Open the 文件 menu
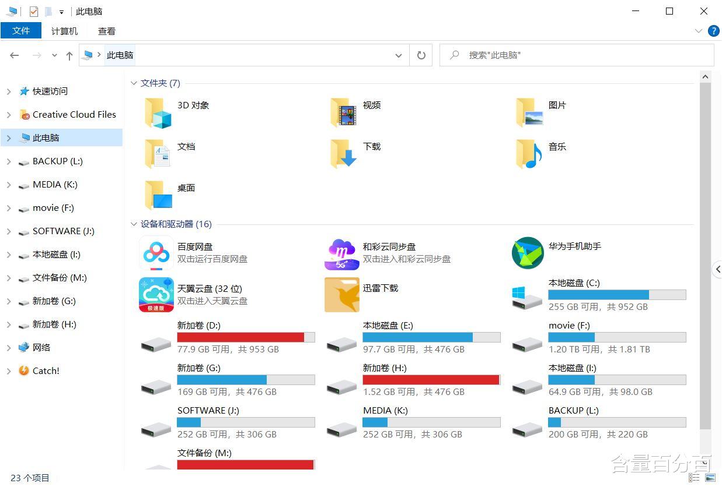This screenshot has height=487, width=722. point(22,31)
